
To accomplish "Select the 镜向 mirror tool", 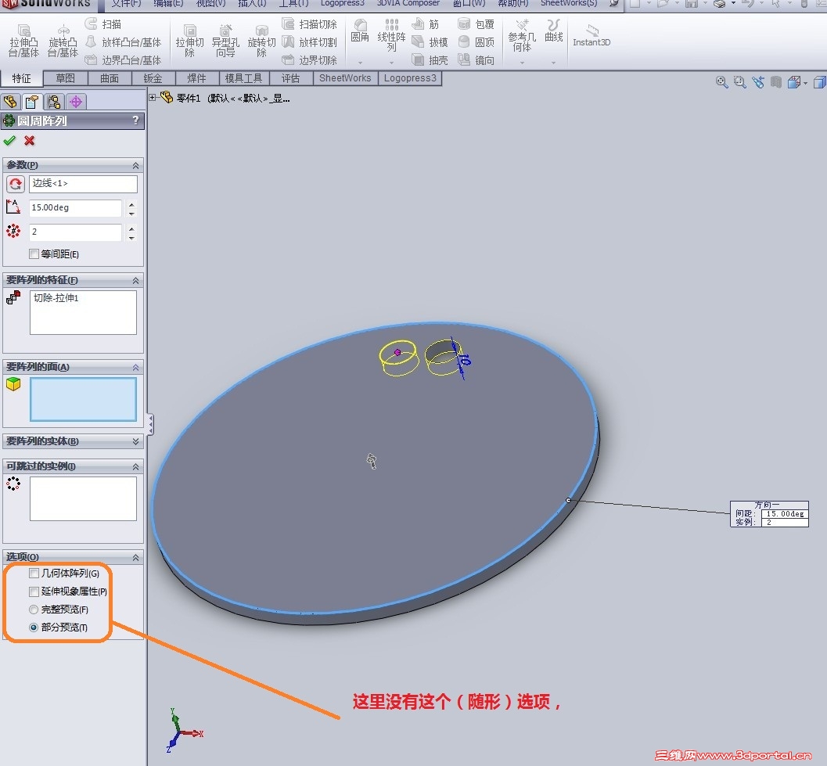I will click(x=476, y=60).
